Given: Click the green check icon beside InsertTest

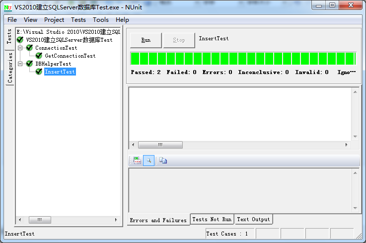Looking at the screenshot, I should point(39,72).
